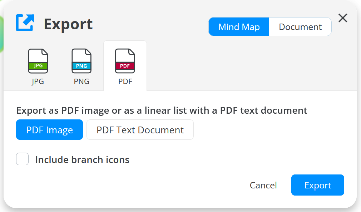
Task: Choose the PDF Image option
Action: pyautogui.click(x=49, y=129)
